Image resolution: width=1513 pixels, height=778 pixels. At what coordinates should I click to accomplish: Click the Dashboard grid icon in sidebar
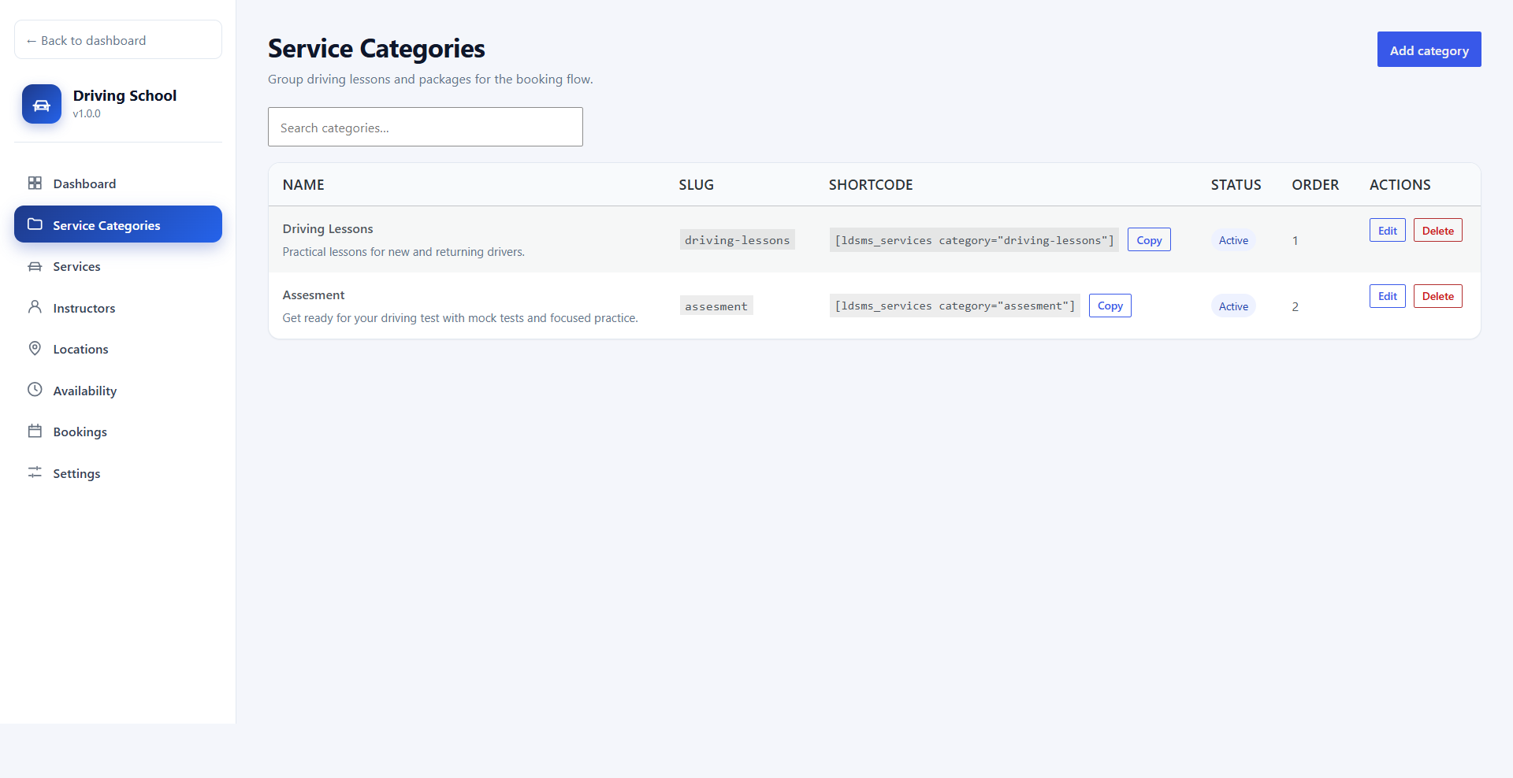(x=35, y=183)
